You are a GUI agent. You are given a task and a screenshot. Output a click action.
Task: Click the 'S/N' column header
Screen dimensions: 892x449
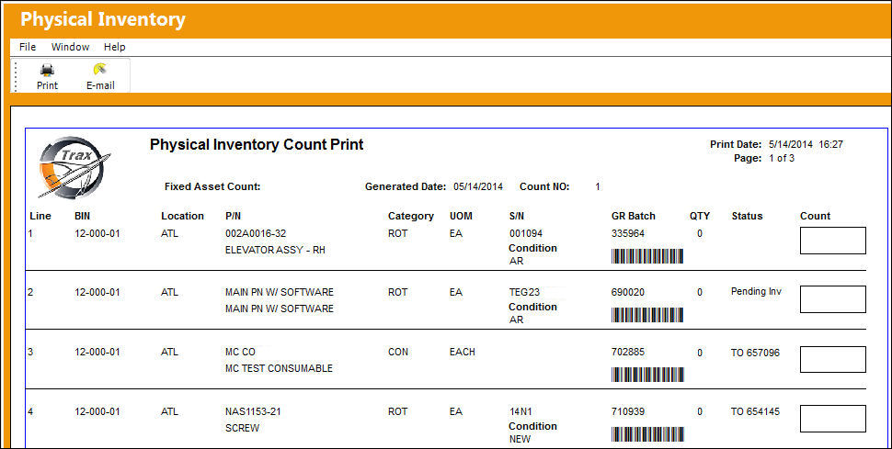(518, 216)
